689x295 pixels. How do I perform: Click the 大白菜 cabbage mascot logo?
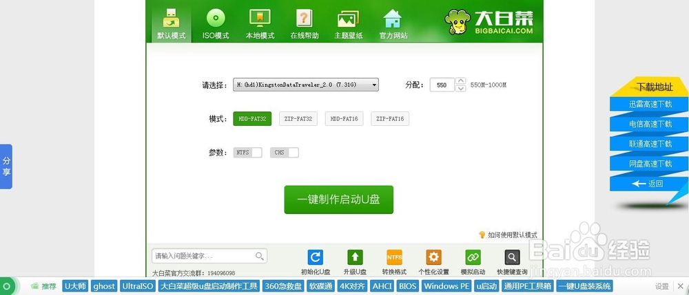pyautogui.click(x=457, y=22)
